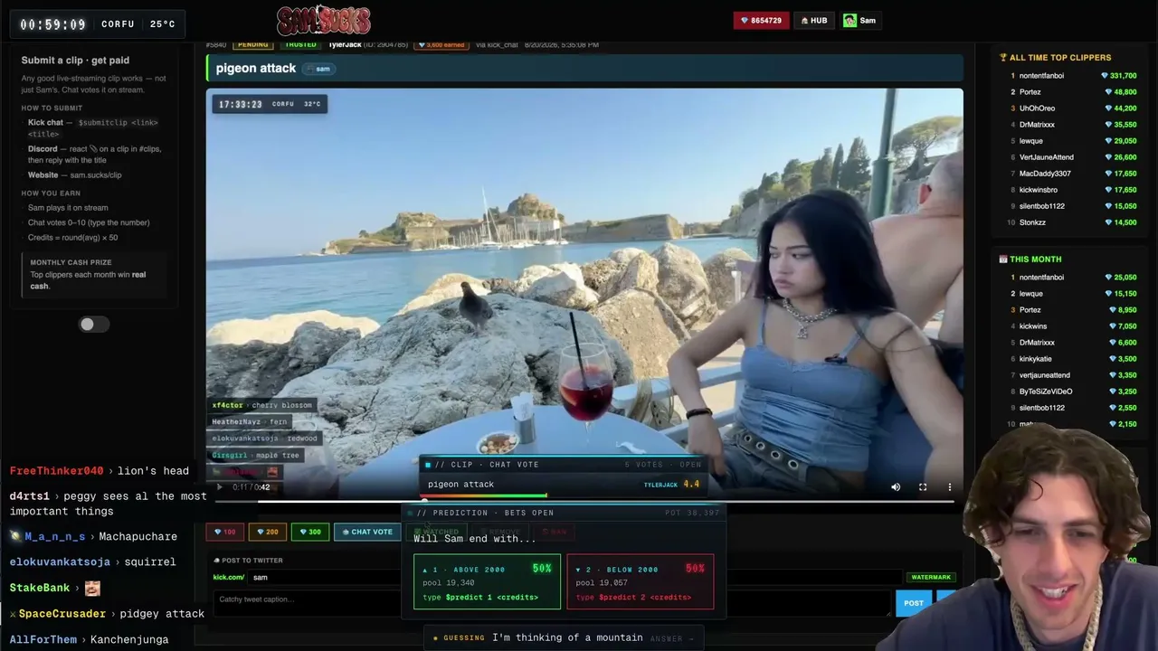Click the Monthly Cash Prize box

[94, 275]
